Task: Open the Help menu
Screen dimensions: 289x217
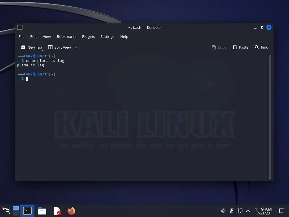Action: (x=124, y=36)
